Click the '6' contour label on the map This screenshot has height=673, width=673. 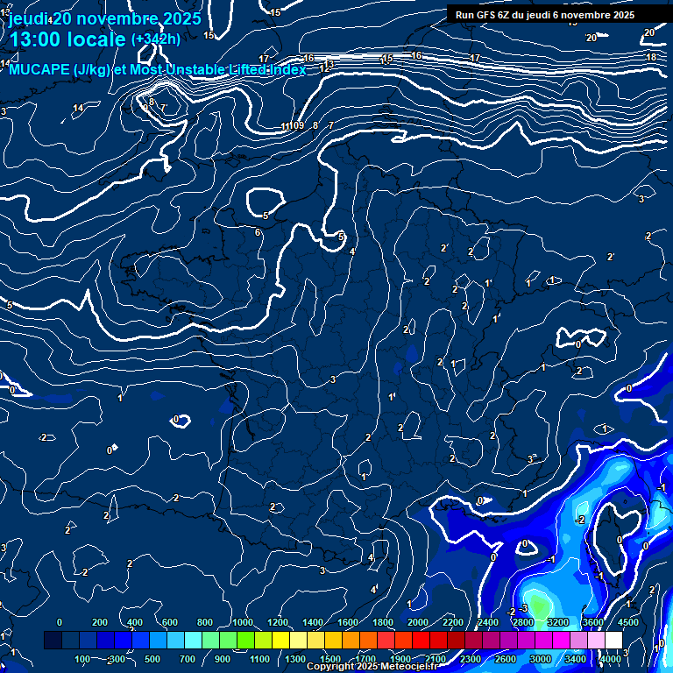[258, 232]
